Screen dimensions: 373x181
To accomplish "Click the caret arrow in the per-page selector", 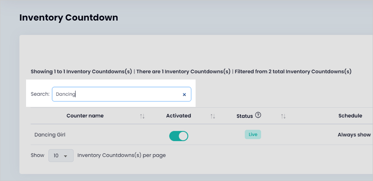I will coord(65,156).
